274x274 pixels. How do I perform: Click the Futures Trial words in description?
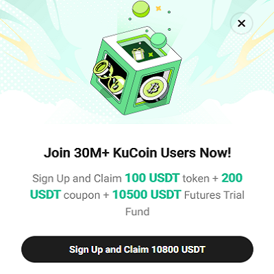(x=214, y=195)
